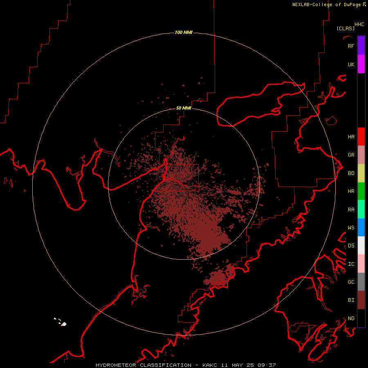Click the DS legend label
368x368 pixels.
point(351,246)
